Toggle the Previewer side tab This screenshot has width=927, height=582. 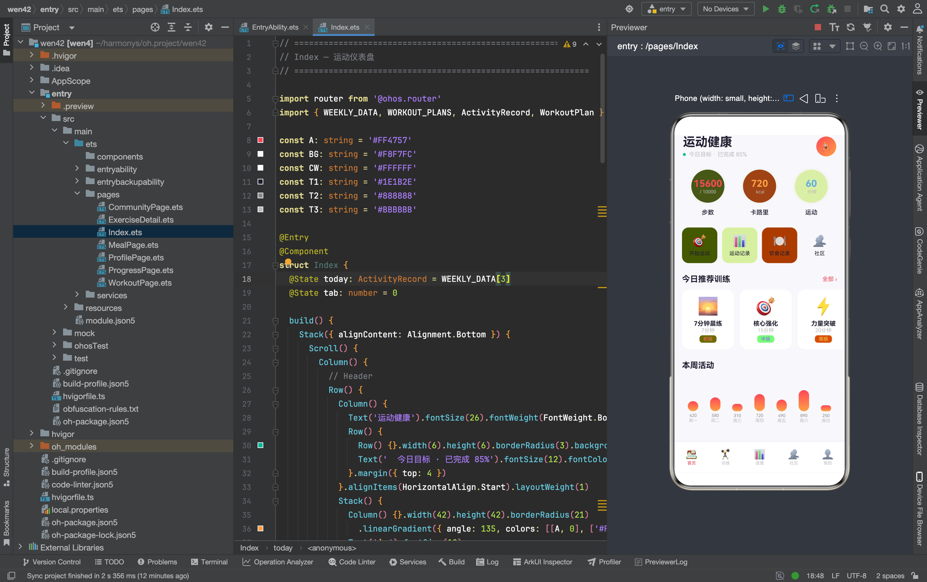click(920, 110)
